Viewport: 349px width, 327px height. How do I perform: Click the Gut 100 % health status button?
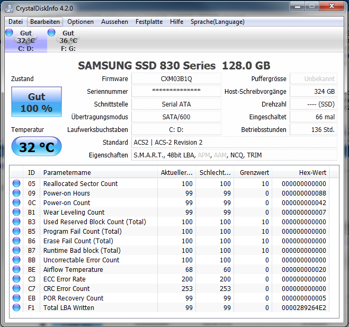[x=37, y=102]
